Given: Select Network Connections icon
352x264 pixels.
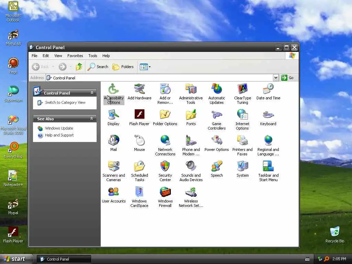Looking at the screenshot, I should point(165,145).
